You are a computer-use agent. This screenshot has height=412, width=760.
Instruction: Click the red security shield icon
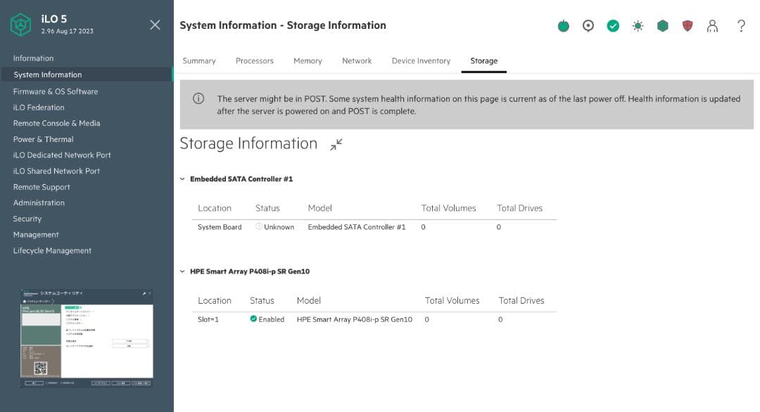pos(687,25)
